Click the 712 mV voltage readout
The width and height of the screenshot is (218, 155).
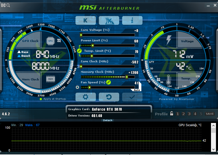pos(183,54)
